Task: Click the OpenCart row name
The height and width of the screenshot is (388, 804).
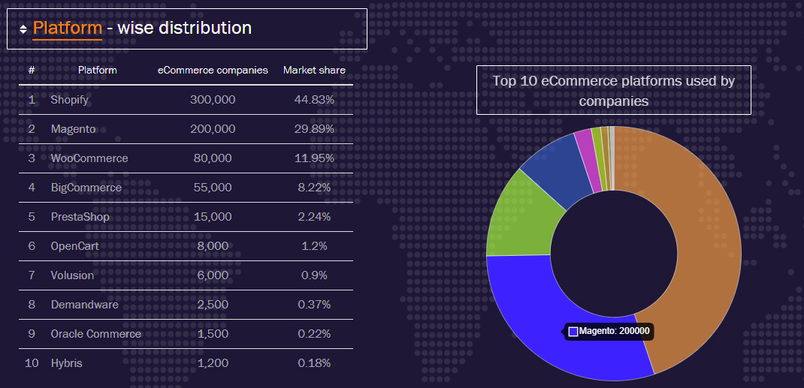Action: click(75, 246)
